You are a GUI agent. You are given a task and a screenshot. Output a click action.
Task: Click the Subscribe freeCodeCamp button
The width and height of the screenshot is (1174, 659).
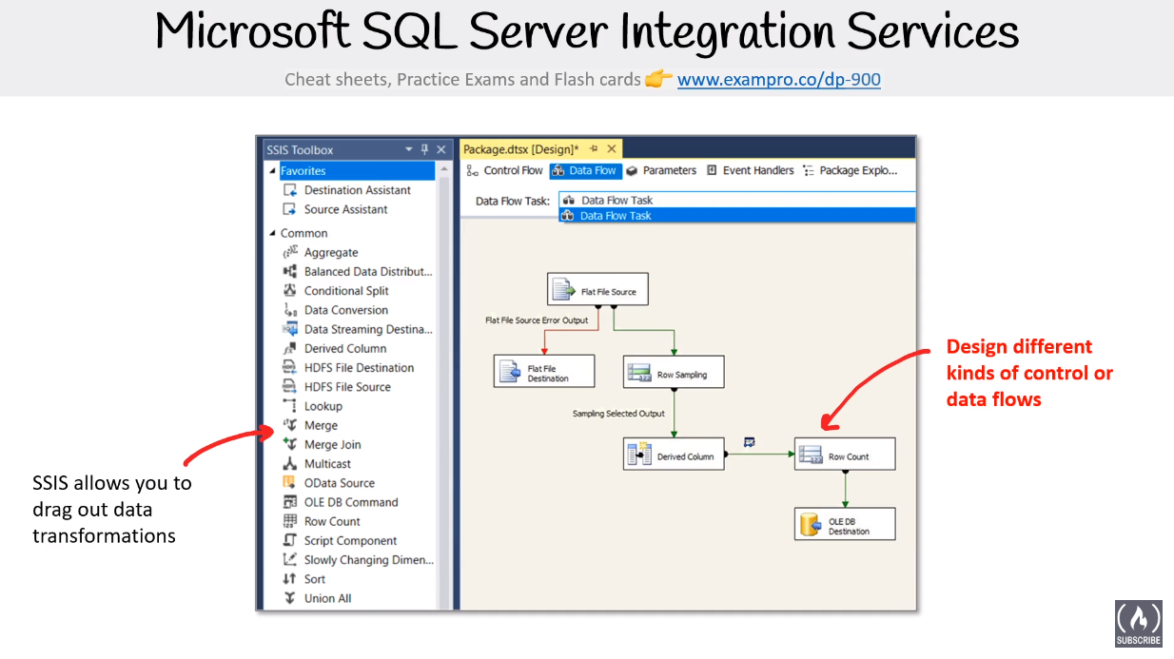coord(1139,624)
